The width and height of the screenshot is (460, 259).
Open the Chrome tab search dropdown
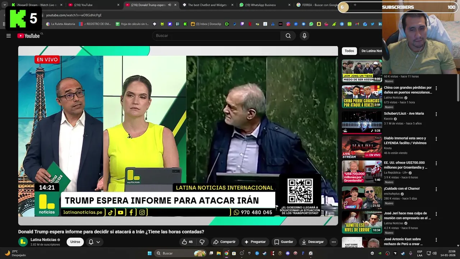coord(5,5)
